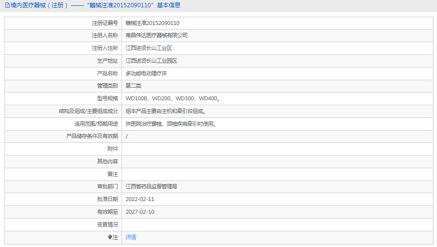Click the intended use description text

pyautogui.click(x=170, y=124)
